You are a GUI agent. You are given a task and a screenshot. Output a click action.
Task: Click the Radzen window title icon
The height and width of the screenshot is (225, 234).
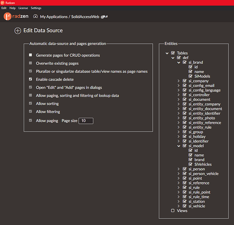pyautogui.click(x=2, y=3)
